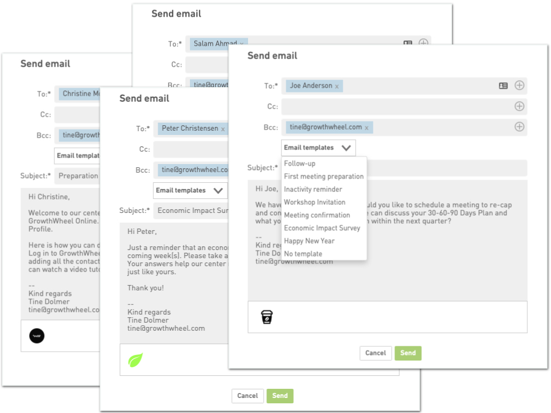551x413 pixels.
Task: Click Cc field in Joe Anderson window
Action: click(x=404, y=106)
